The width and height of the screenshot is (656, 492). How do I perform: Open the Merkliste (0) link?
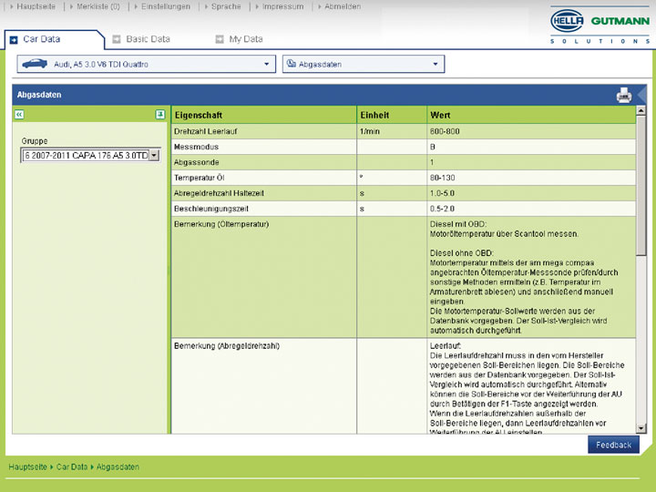point(98,6)
